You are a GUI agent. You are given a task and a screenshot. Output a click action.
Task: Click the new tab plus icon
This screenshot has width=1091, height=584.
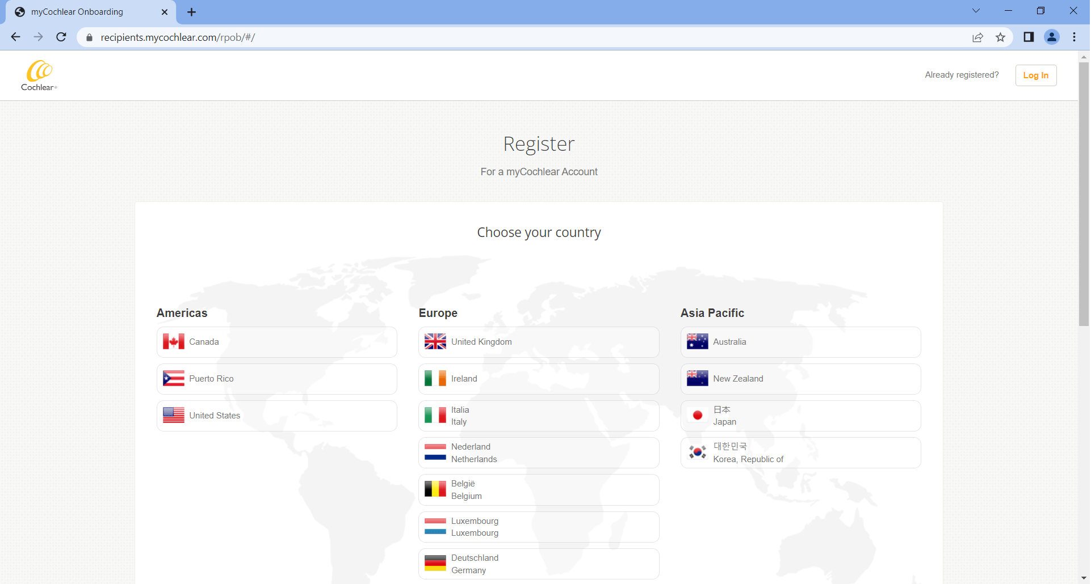(x=191, y=11)
